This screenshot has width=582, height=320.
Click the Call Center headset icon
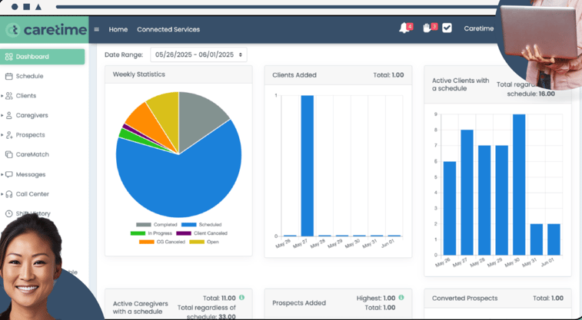tap(9, 194)
